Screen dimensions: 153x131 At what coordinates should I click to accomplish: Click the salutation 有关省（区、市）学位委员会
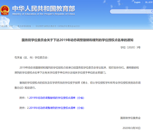click(x=31, y=57)
